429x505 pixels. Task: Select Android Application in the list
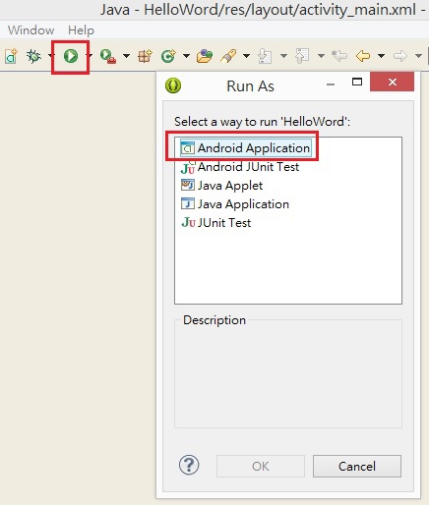(x=246, y=148)
